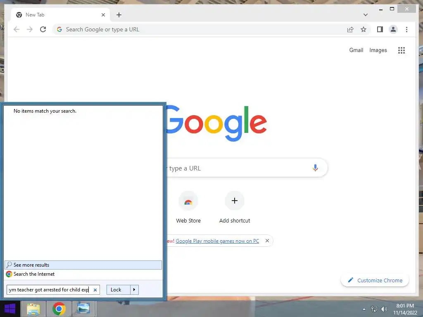Image resolution: width=423 pixels, height=317 pixels.
Task: Open the Chrome three-dot menu
Action: tap(406, 29)
